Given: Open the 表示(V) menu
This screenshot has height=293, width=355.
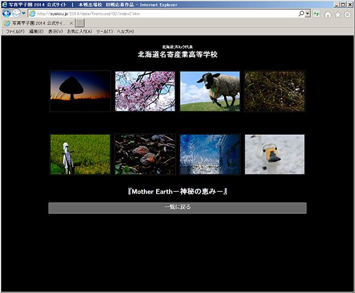Looking at the screenshot, I should coord(56,31).
